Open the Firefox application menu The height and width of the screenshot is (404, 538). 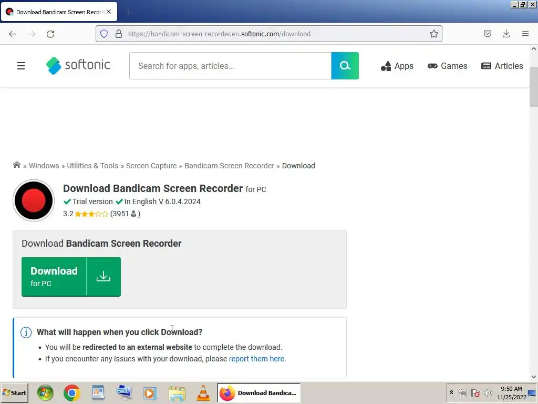pos(525,34)
